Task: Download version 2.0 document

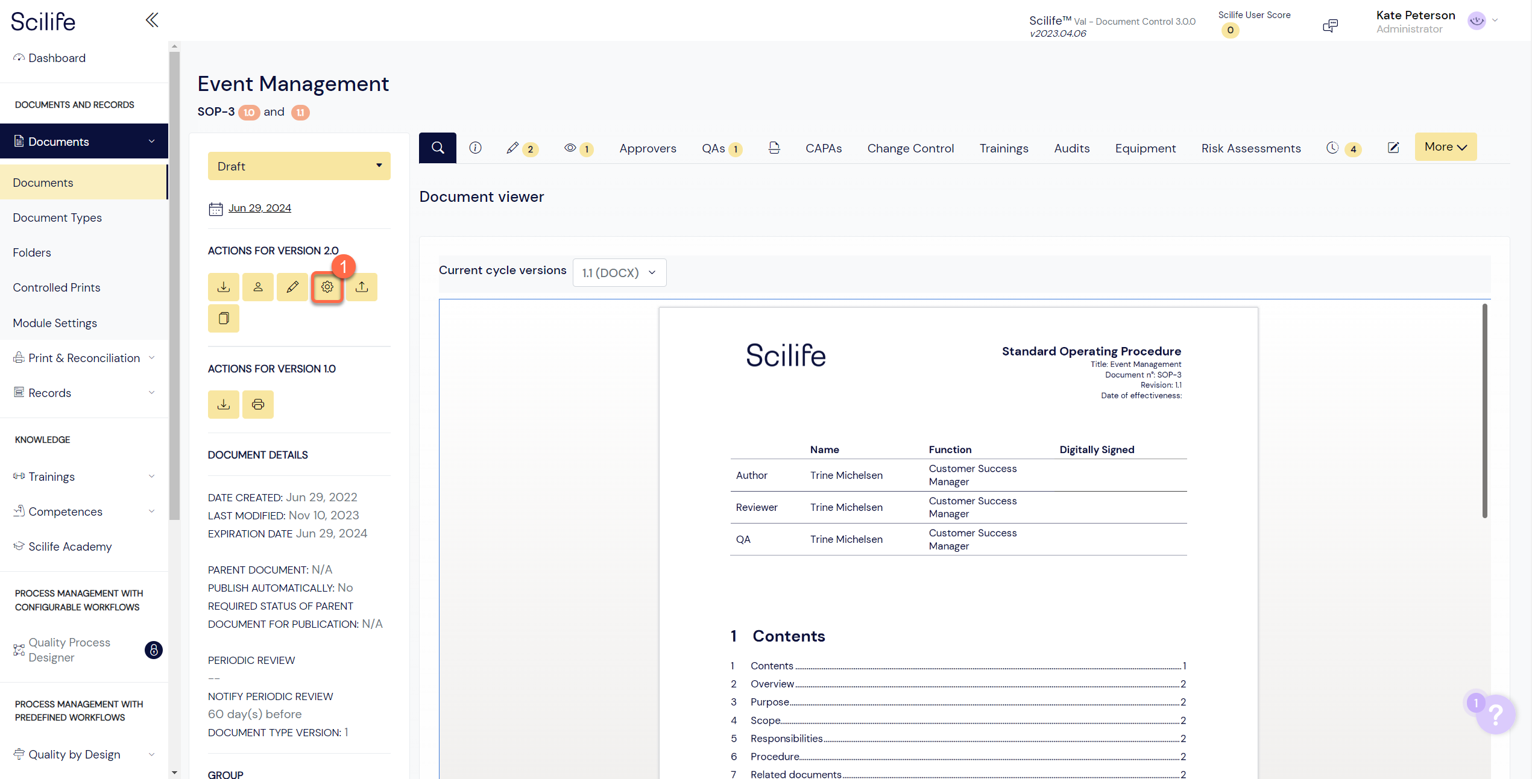Action: click(x=224, y=287)
